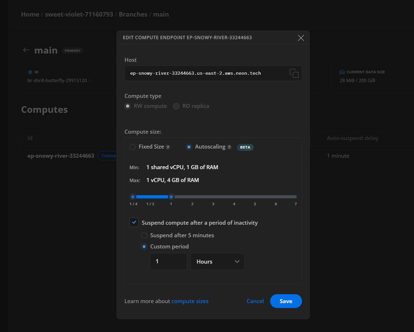Click the checkmark inside the suspend compute checkbox
Screen dimensions: 414x332
[134, 222]
